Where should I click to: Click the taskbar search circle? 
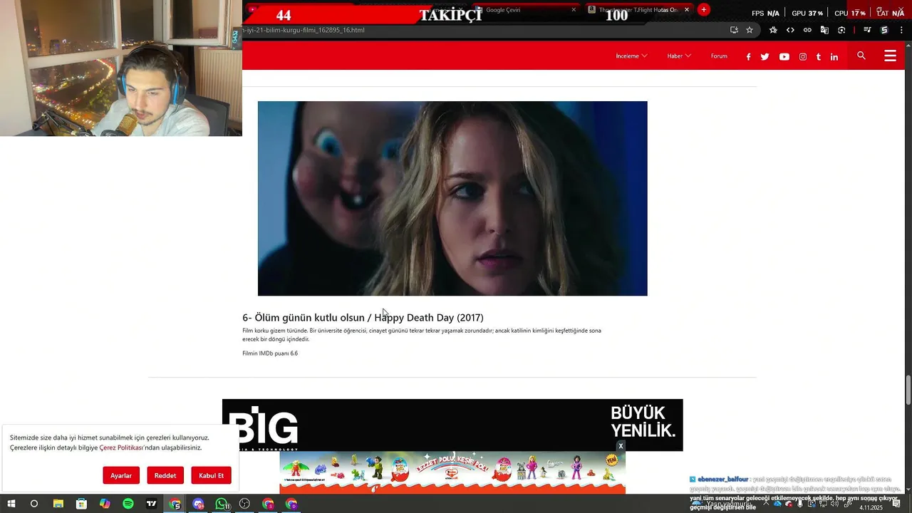pyautogui.click(x=34, y=504)
